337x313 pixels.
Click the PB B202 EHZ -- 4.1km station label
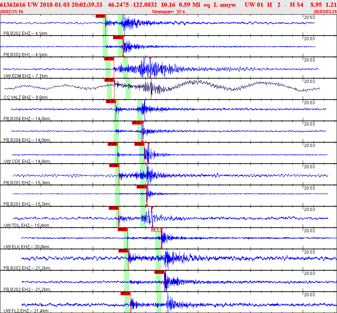click(25, 33)
